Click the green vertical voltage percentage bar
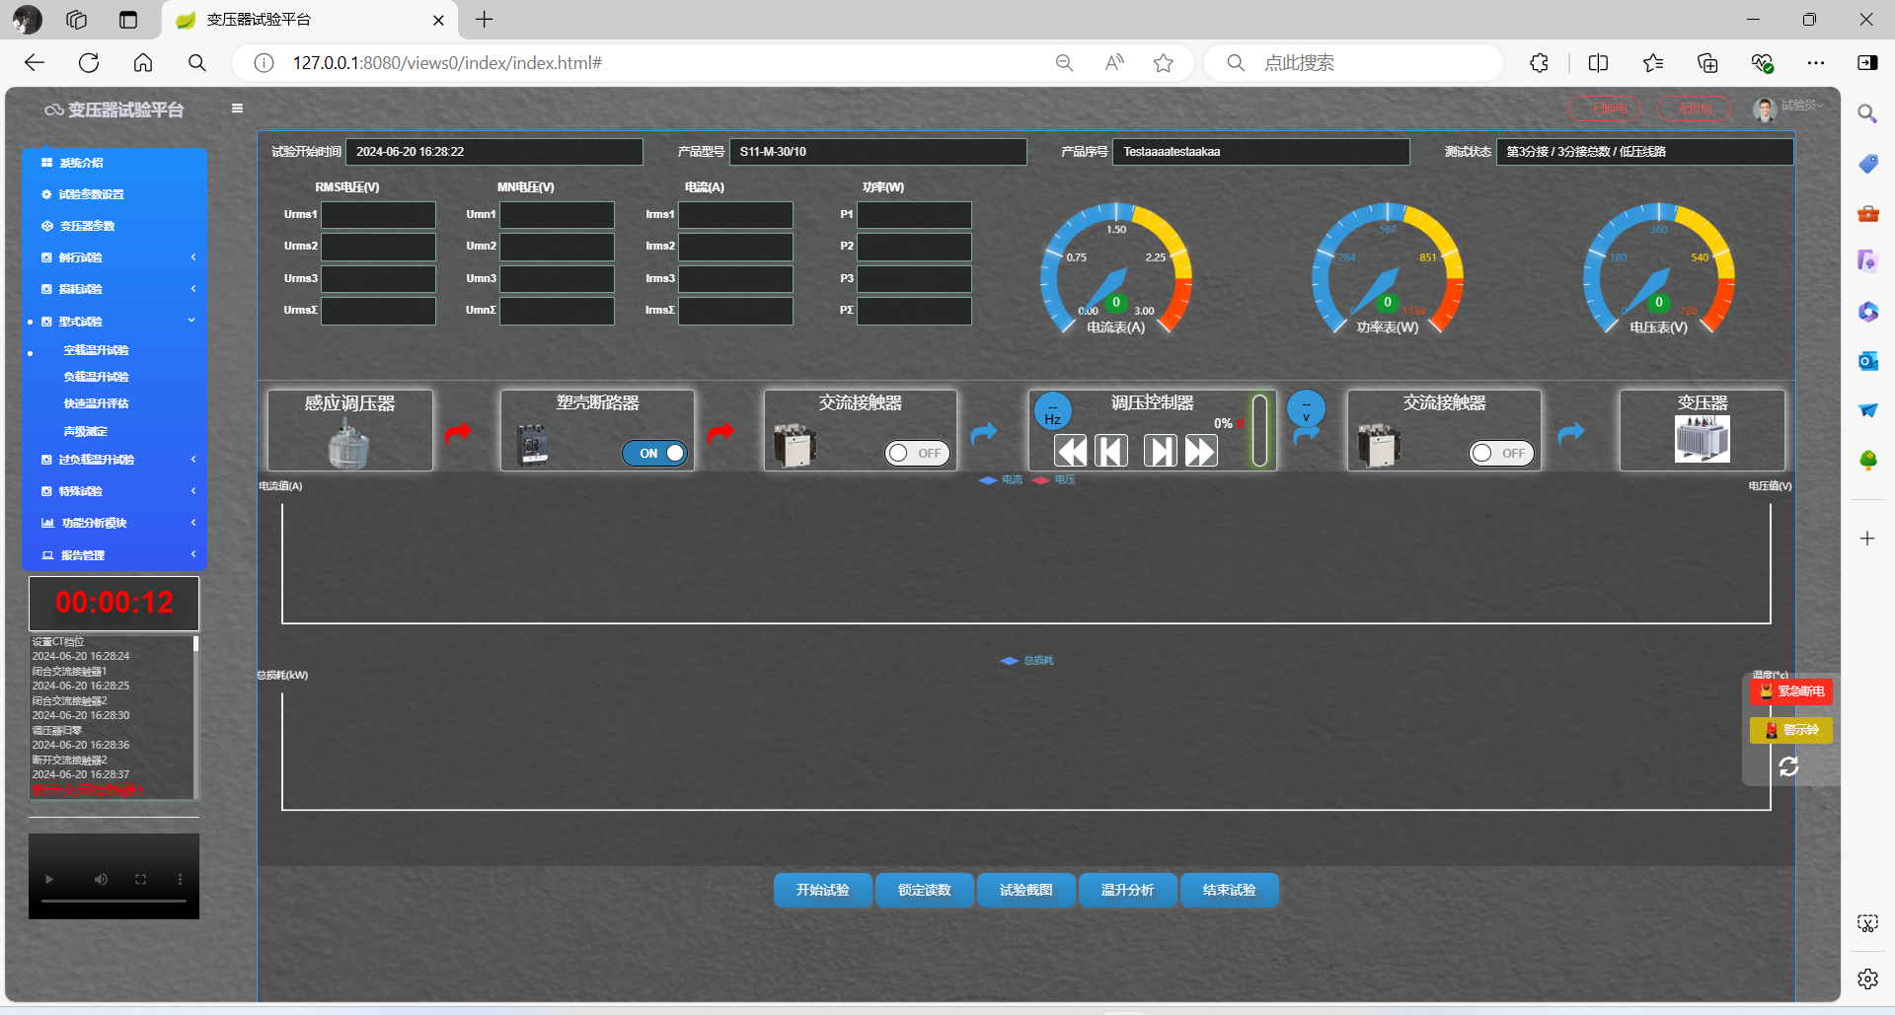Screen dimensions: 1895x1015 click(1259, 430)
